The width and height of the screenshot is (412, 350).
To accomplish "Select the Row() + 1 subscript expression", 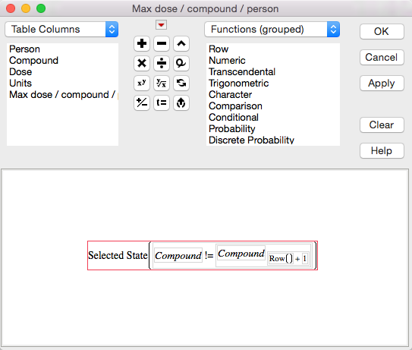I will (288, 259).
